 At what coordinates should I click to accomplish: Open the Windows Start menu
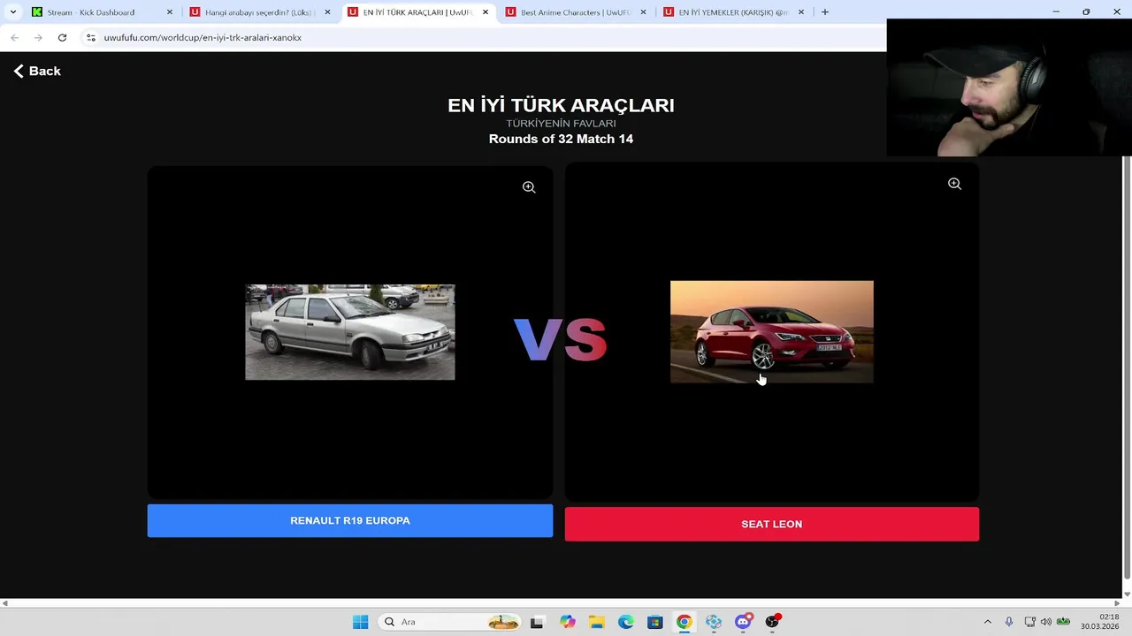(x=360, y=622)
